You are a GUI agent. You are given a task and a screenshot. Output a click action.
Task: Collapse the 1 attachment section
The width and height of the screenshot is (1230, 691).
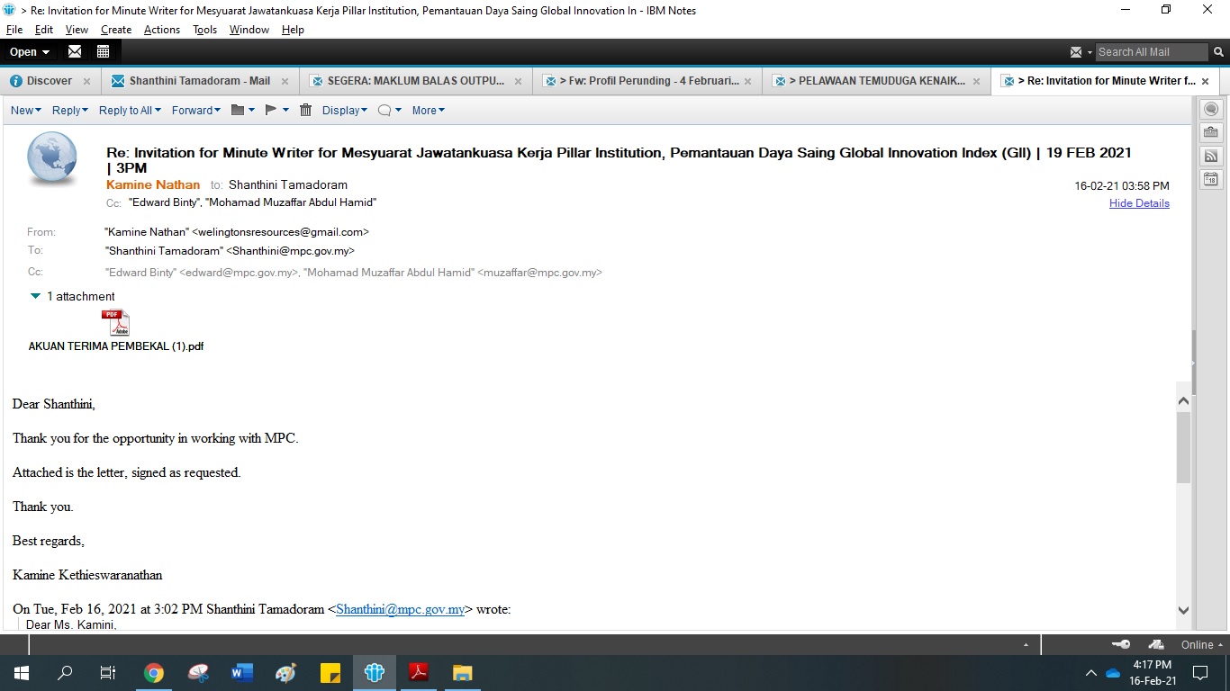tap(35, 296)
